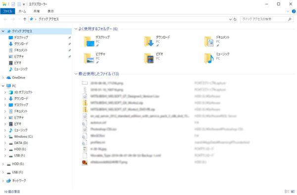Switch to large icons view in status bar
Image resolution: width=297 pixels, height=195 pixels.
click(293, 192)
